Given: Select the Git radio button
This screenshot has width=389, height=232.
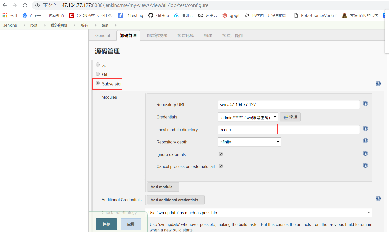Looking at the screenshot, I should (x=98, y=74).
